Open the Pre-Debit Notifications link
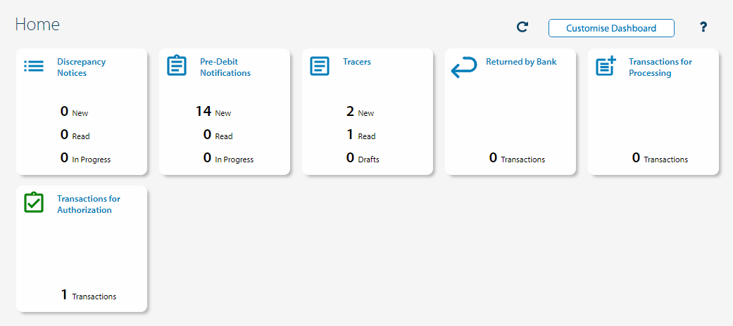Viewport: 733px width, 326px height. (x=225, y=67)
